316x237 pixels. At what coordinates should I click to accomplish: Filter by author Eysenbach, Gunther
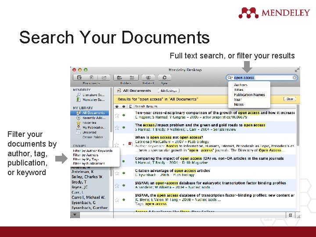pyautogui.click(x=90, y=208)
